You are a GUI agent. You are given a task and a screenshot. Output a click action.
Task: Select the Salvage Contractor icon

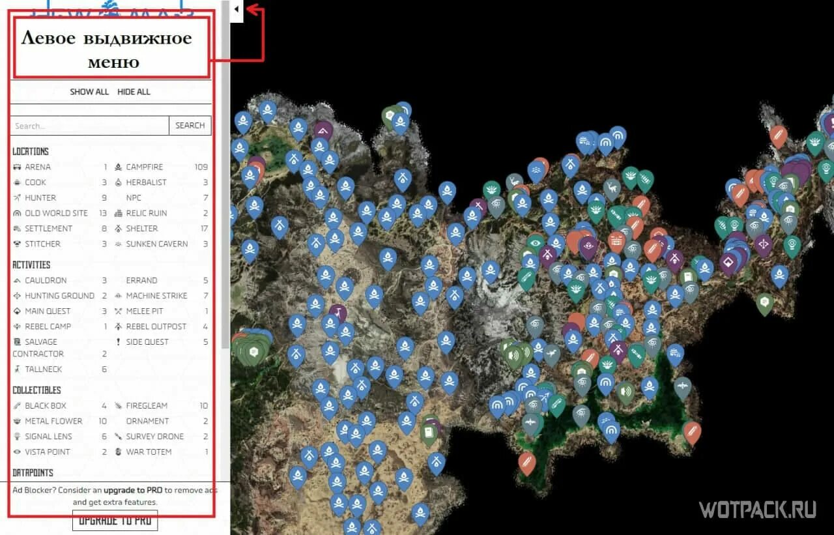tap(17, 341)
